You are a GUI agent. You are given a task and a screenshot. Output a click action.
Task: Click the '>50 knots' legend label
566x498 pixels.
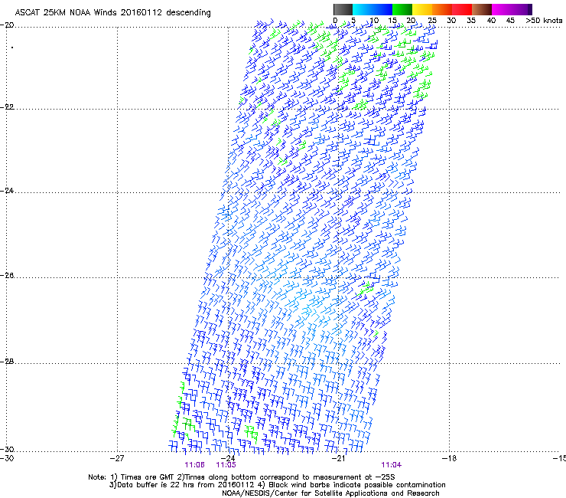(x=544, y=21)
